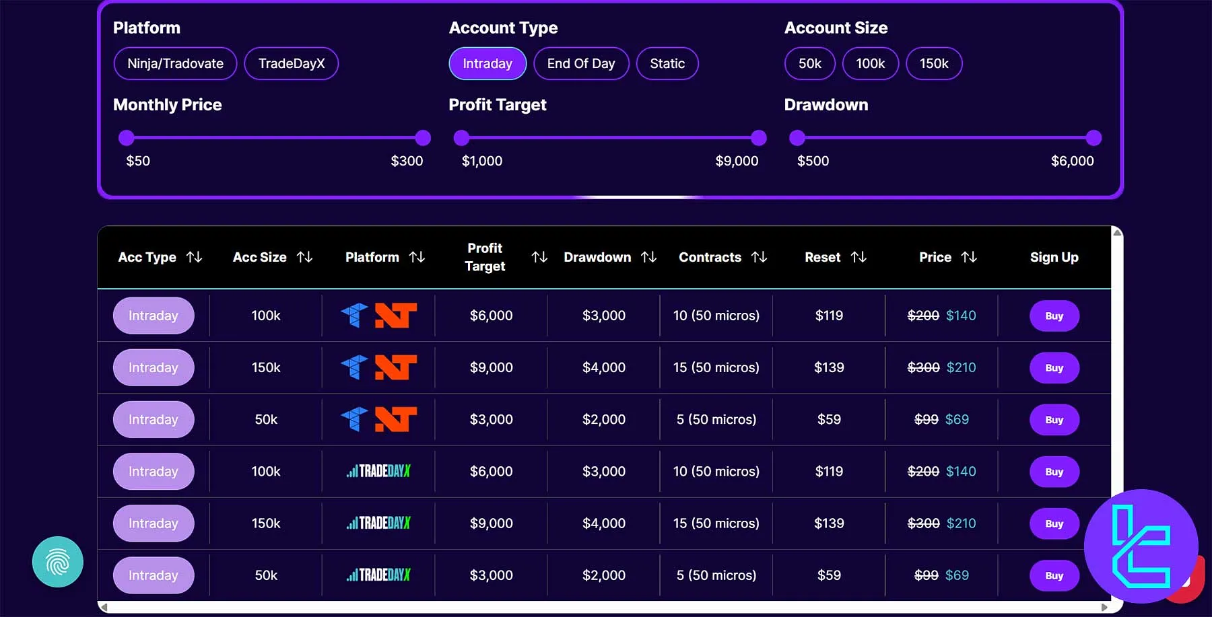The image size is (1212, 617).
Task: Enable the End Of Day filter
Action: click(581, 64)
